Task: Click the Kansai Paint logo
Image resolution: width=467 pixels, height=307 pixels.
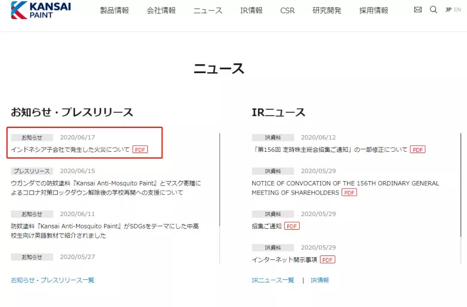Action: coord(41,10)
